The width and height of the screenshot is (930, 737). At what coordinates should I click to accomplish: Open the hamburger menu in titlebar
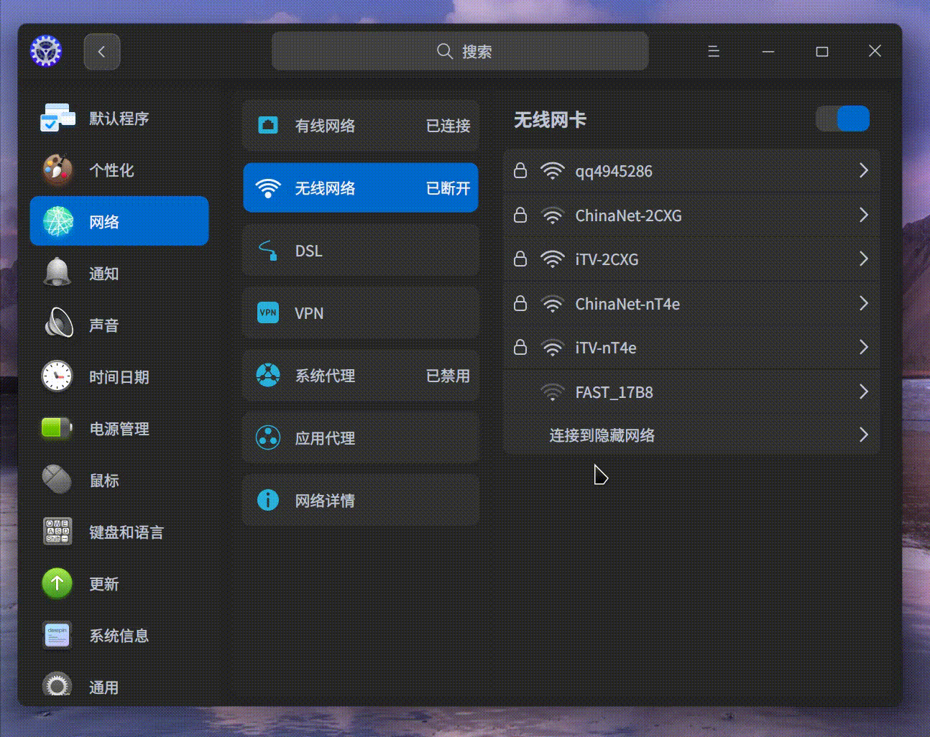pos(713,51)
